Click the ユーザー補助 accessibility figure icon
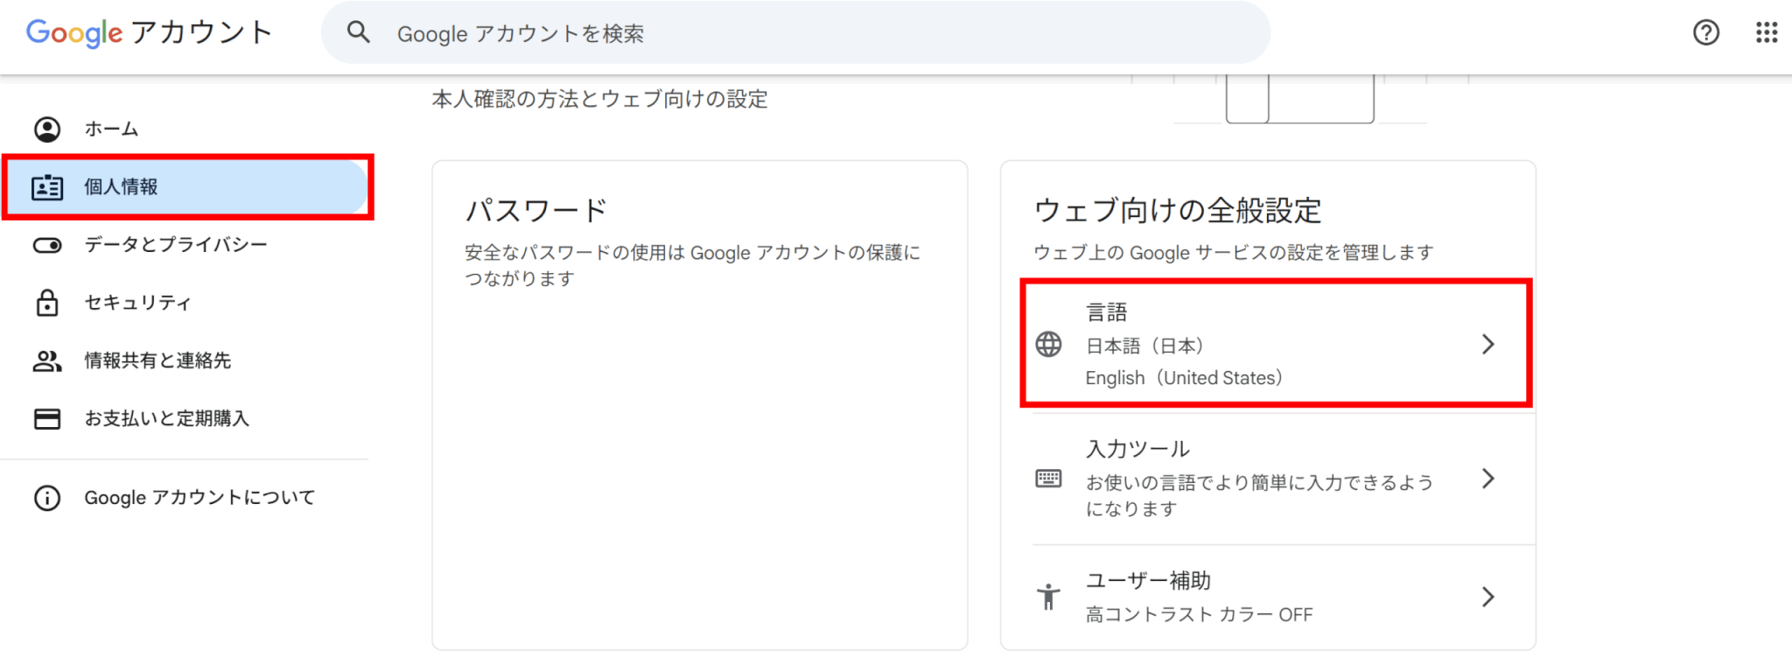This screenshot has width=1792, height=658. click(1048, 598)
